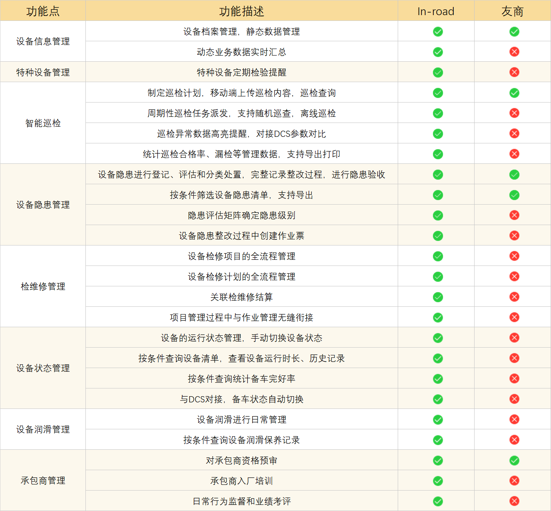551x511 pixels.
Task: Click the text 日常行为监督和业绩考评
Action: coord(242,501)
